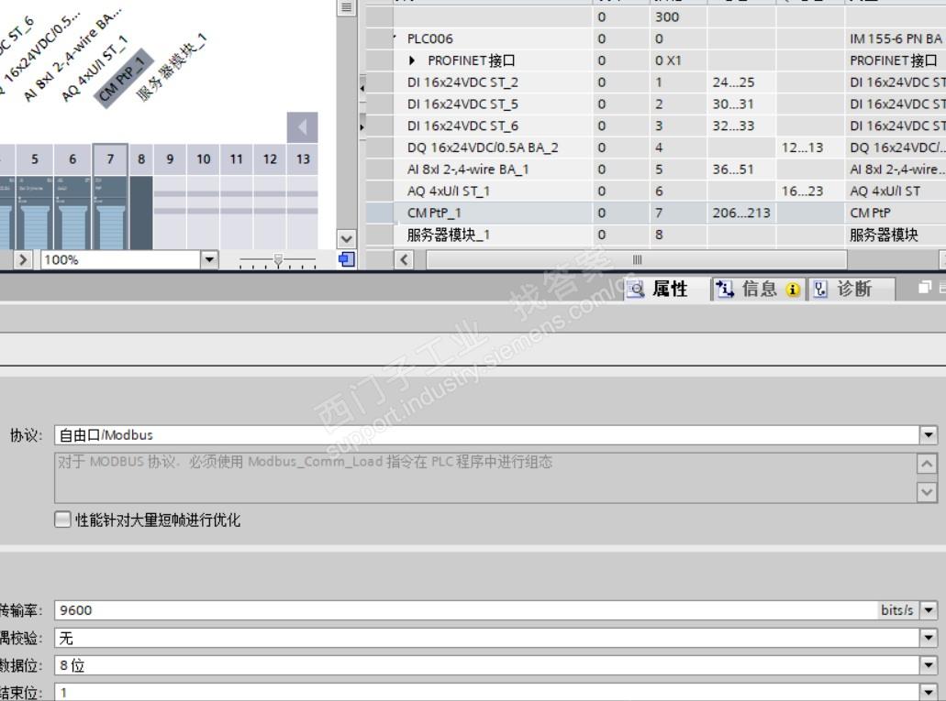Open the parity 无 dropdown arrow
The height and width of the screenshot is (701, 946).
[928, 638]
